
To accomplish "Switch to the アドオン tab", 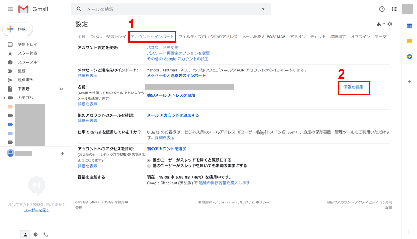I will [x=298, y=36].
